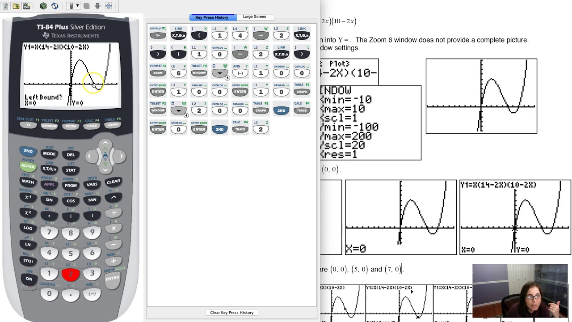The height and width of the screenshot is (322, 572).
Task: Select the Key Press History tab
Action: pos(212,17)
